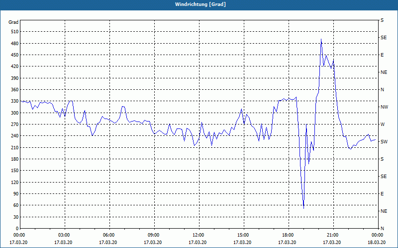Viewport: 398px width, 248px height.
Task: Click the 00:00 label above 18.03.20
Action: click(x=378, y=235)
